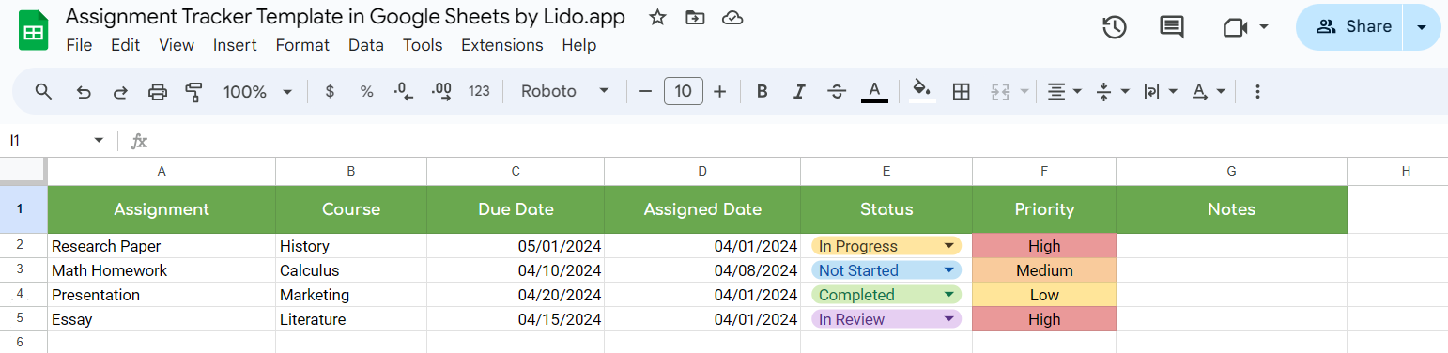This screenshot has width=1448, height=353.
Task: Open the name box dropdown arrow
Action: click(x=99, y=141)
